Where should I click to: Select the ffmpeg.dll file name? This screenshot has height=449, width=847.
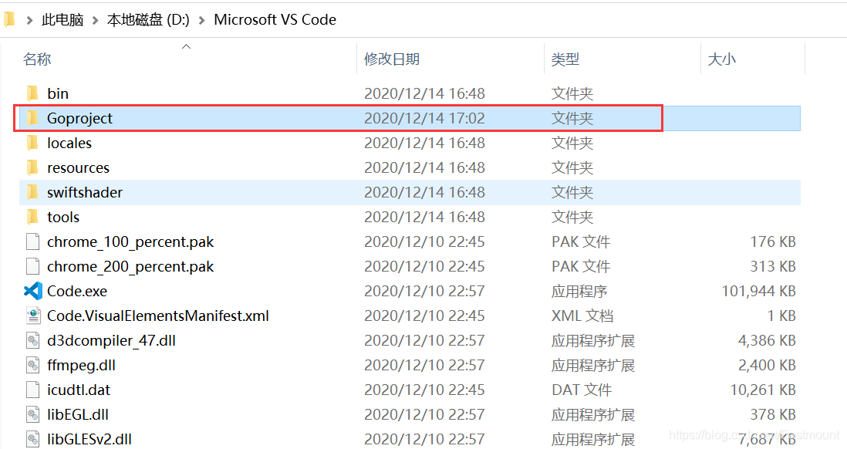[x=81, y=366]
